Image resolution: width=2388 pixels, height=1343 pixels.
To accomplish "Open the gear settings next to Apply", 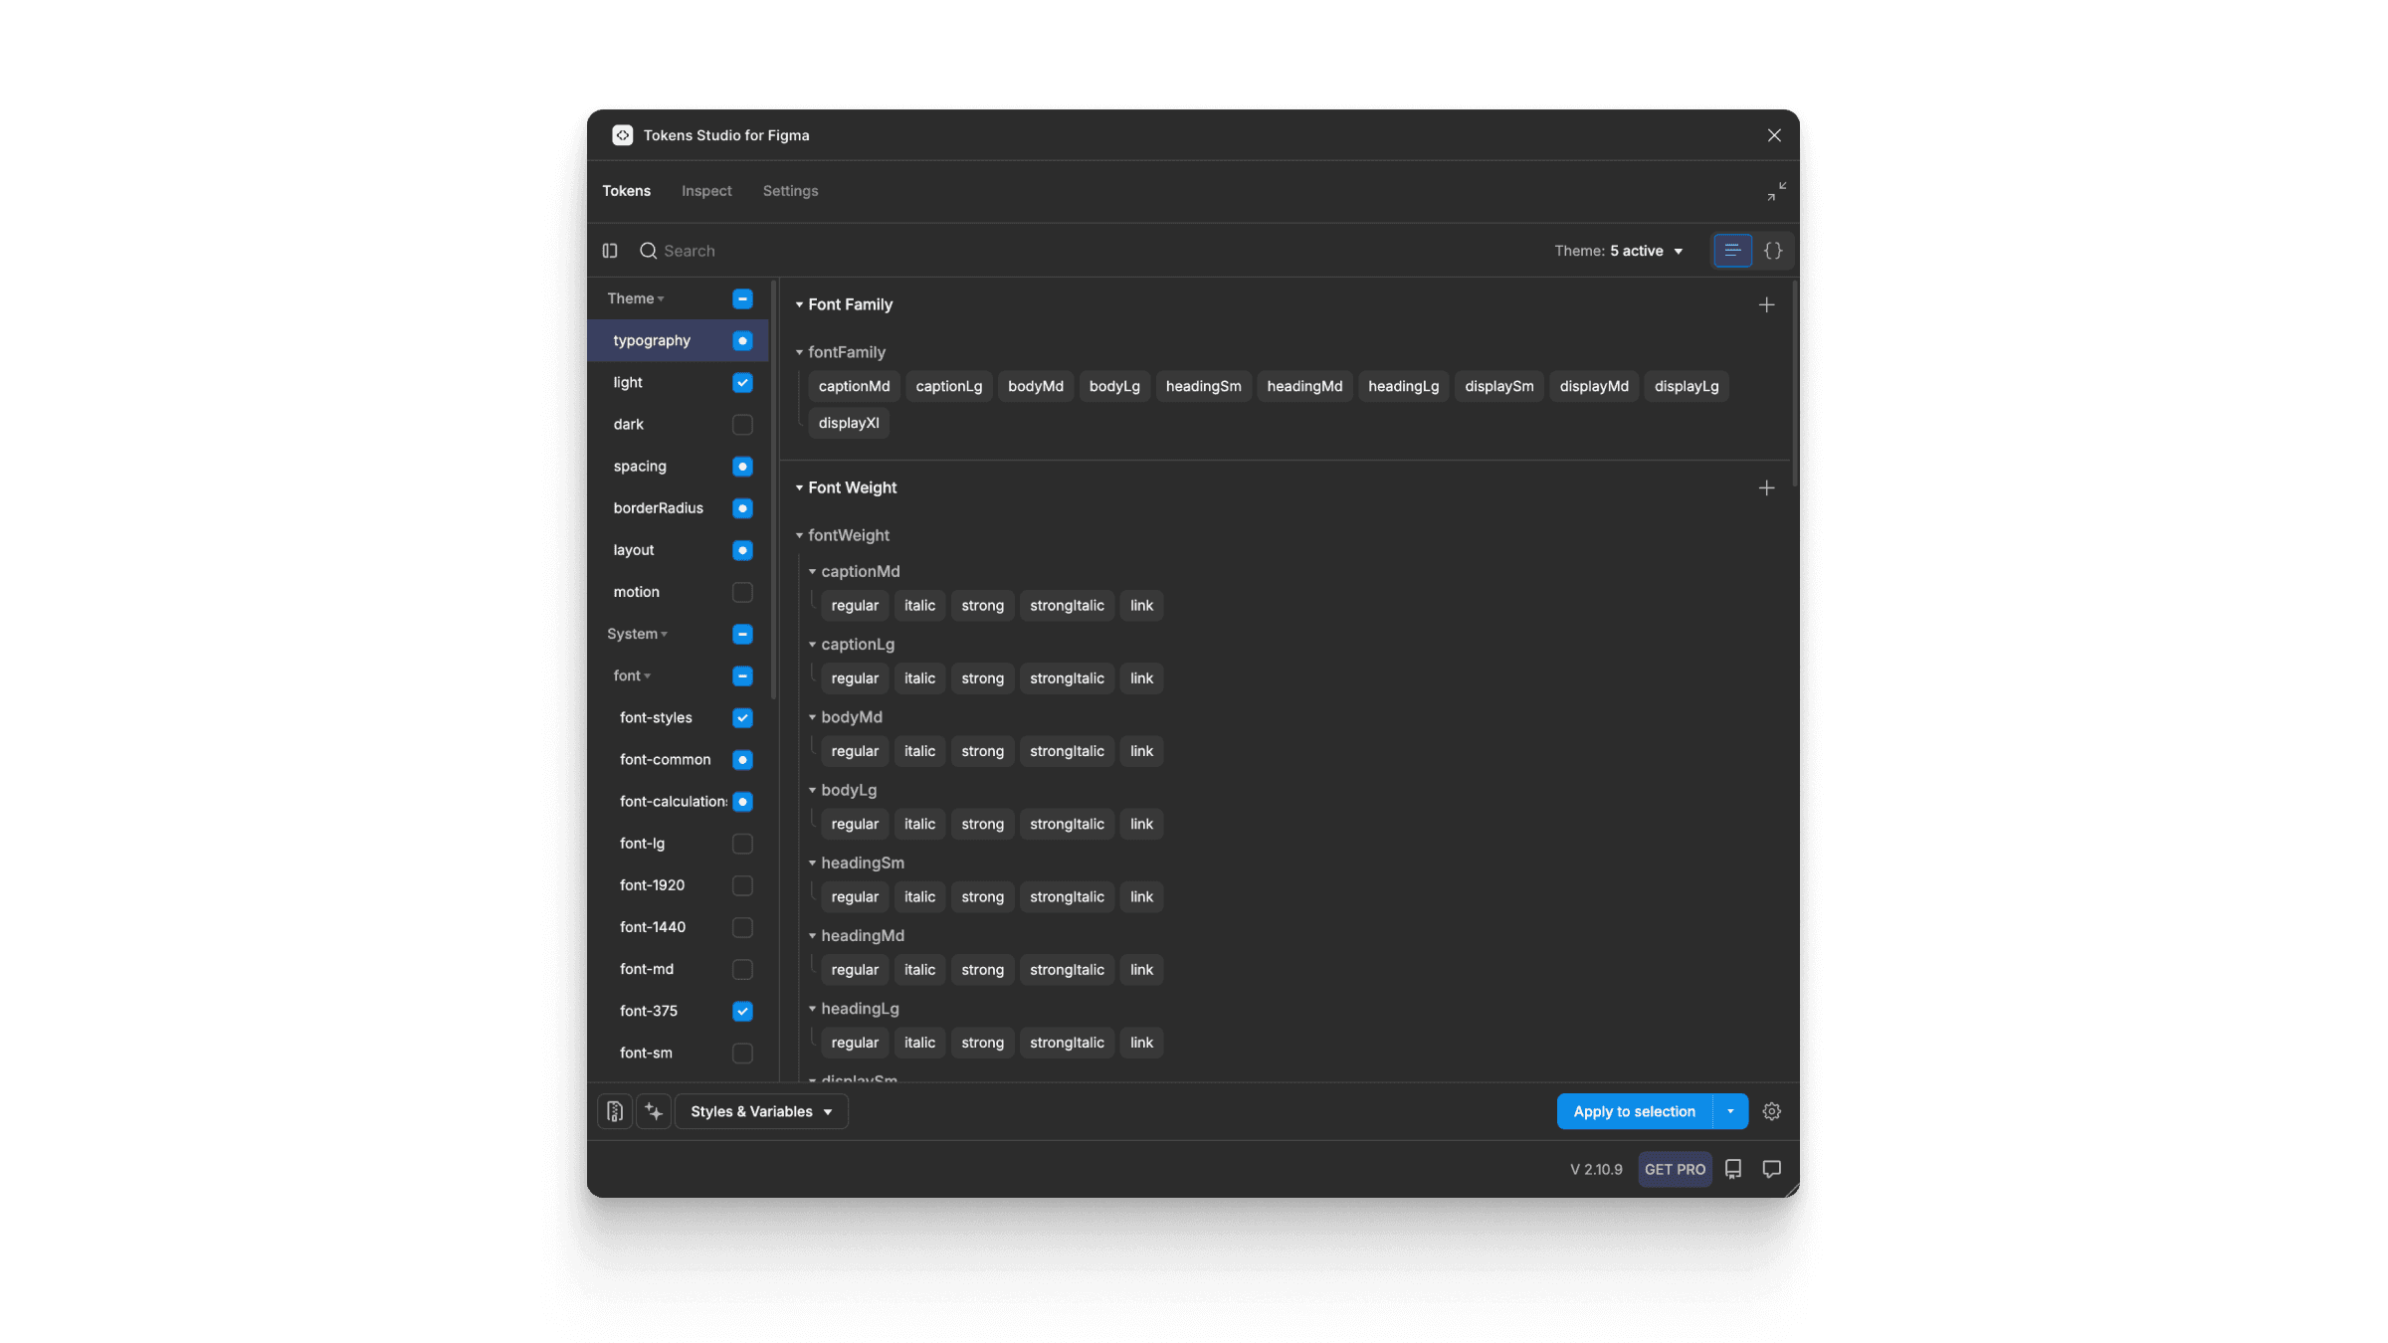I will pos(1771,1111).
